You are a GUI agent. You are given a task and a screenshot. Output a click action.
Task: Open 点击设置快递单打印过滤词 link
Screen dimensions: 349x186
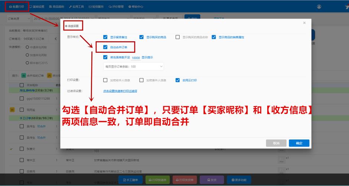pos(120,91)
